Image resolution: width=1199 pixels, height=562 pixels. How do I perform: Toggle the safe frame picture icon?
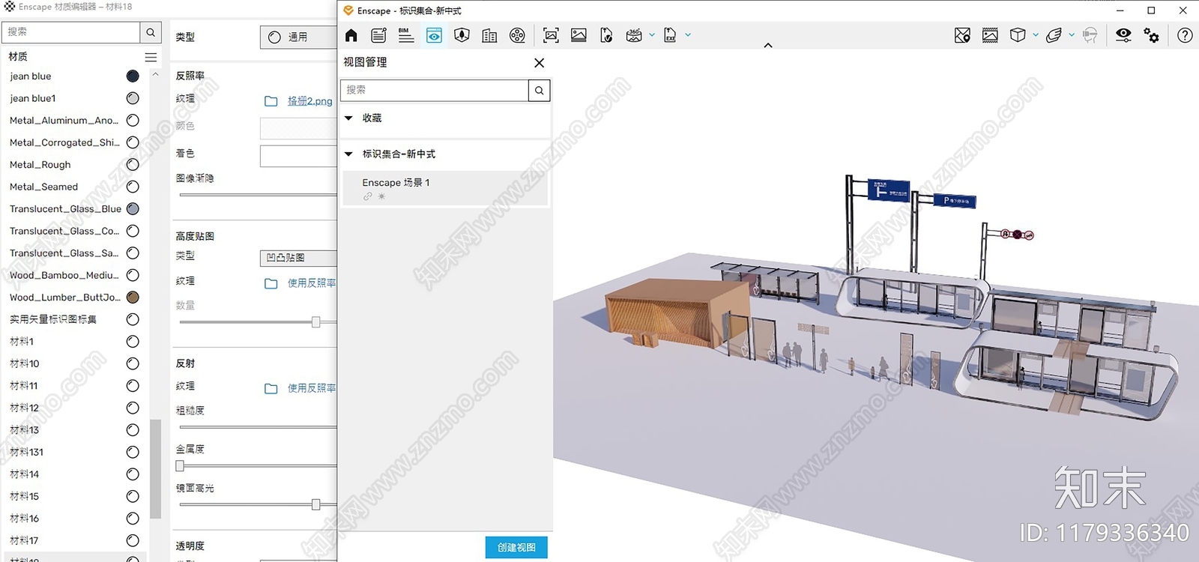click(990, 35)
